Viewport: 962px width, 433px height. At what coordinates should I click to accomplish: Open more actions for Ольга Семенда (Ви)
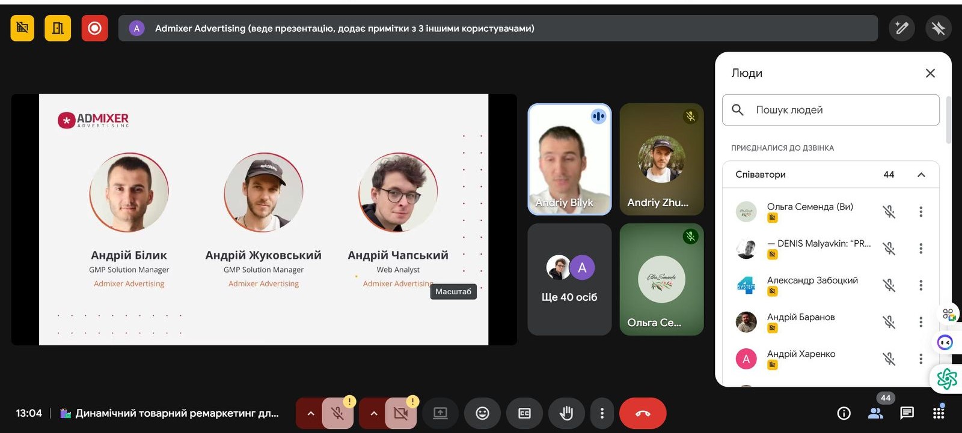(x=921, y=211)
